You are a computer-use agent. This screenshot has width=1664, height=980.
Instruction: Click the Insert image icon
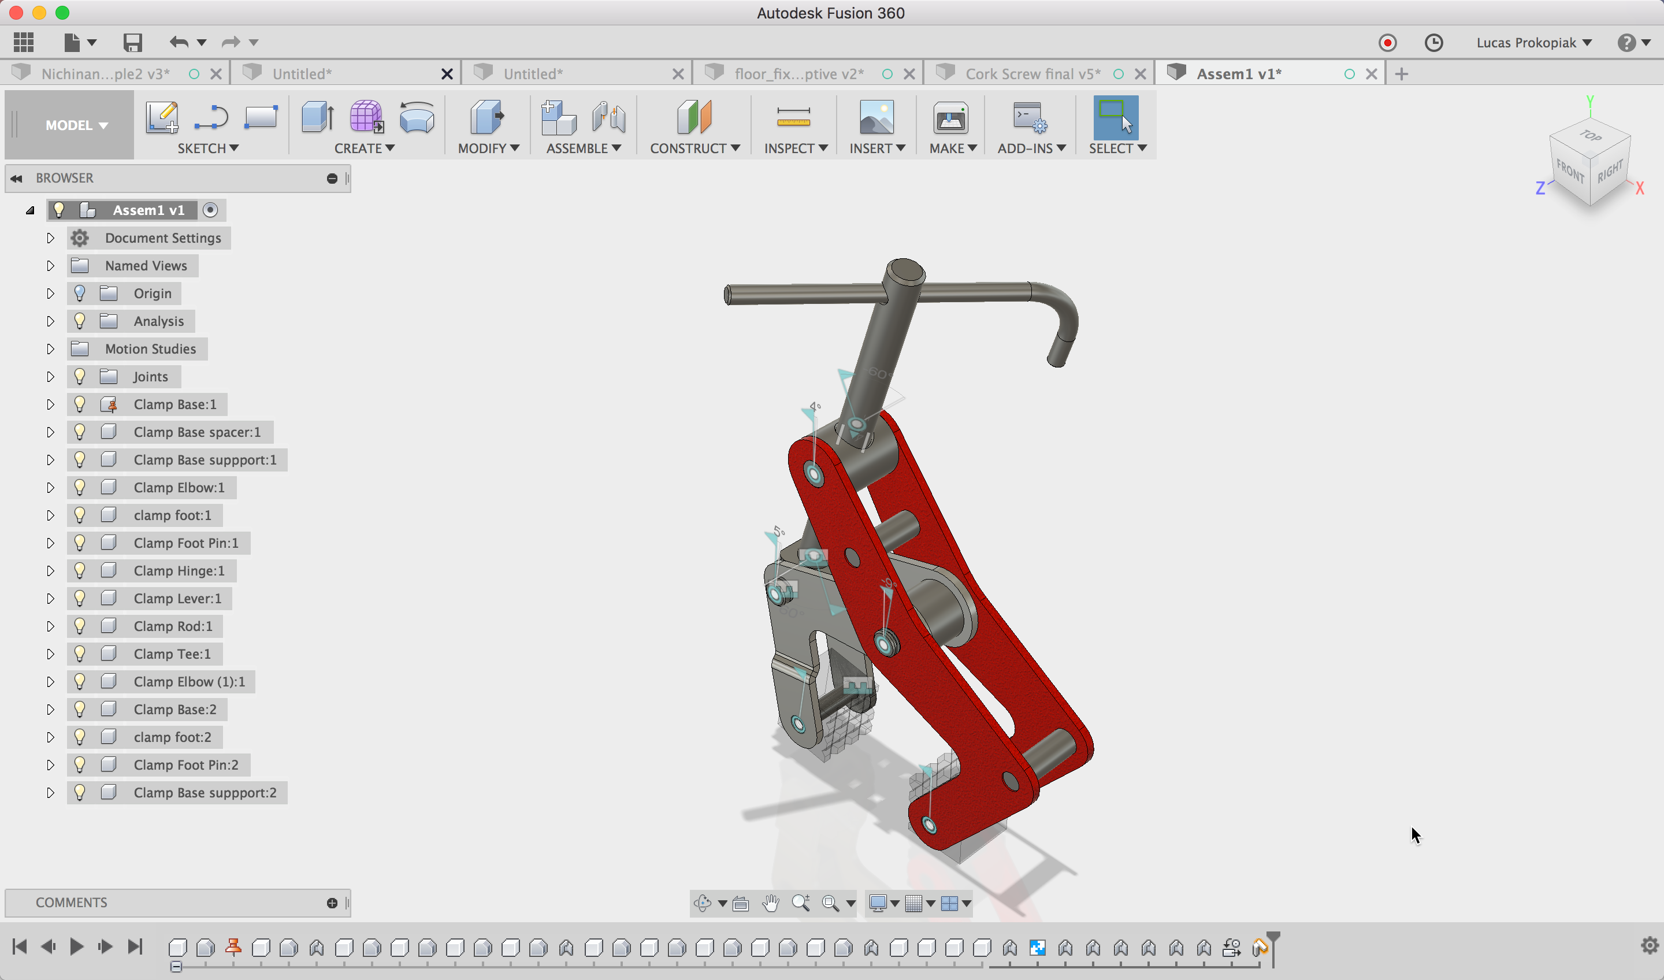876,117
